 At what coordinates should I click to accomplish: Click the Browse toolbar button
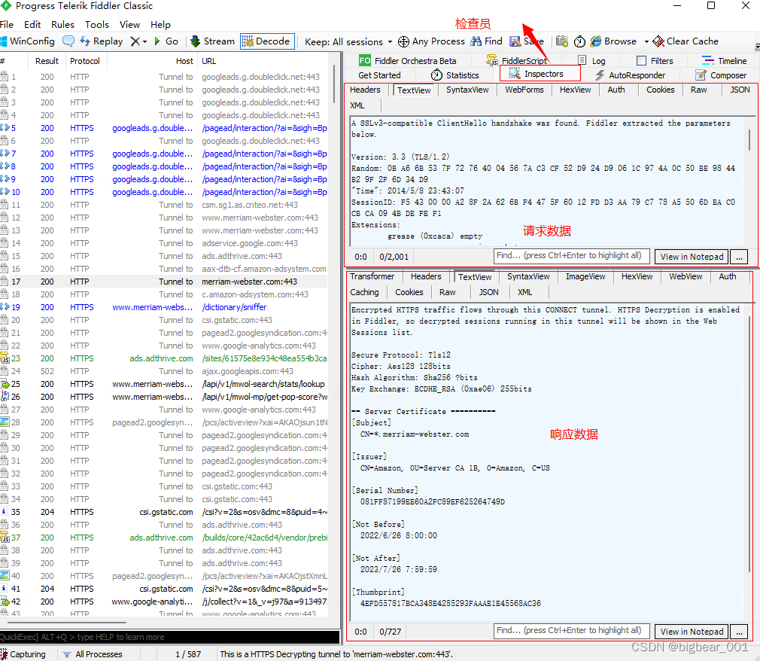point(613,41)
